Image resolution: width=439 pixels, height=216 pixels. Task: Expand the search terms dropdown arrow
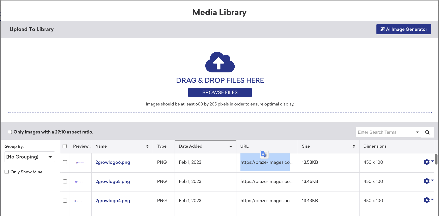pos(417,132)
